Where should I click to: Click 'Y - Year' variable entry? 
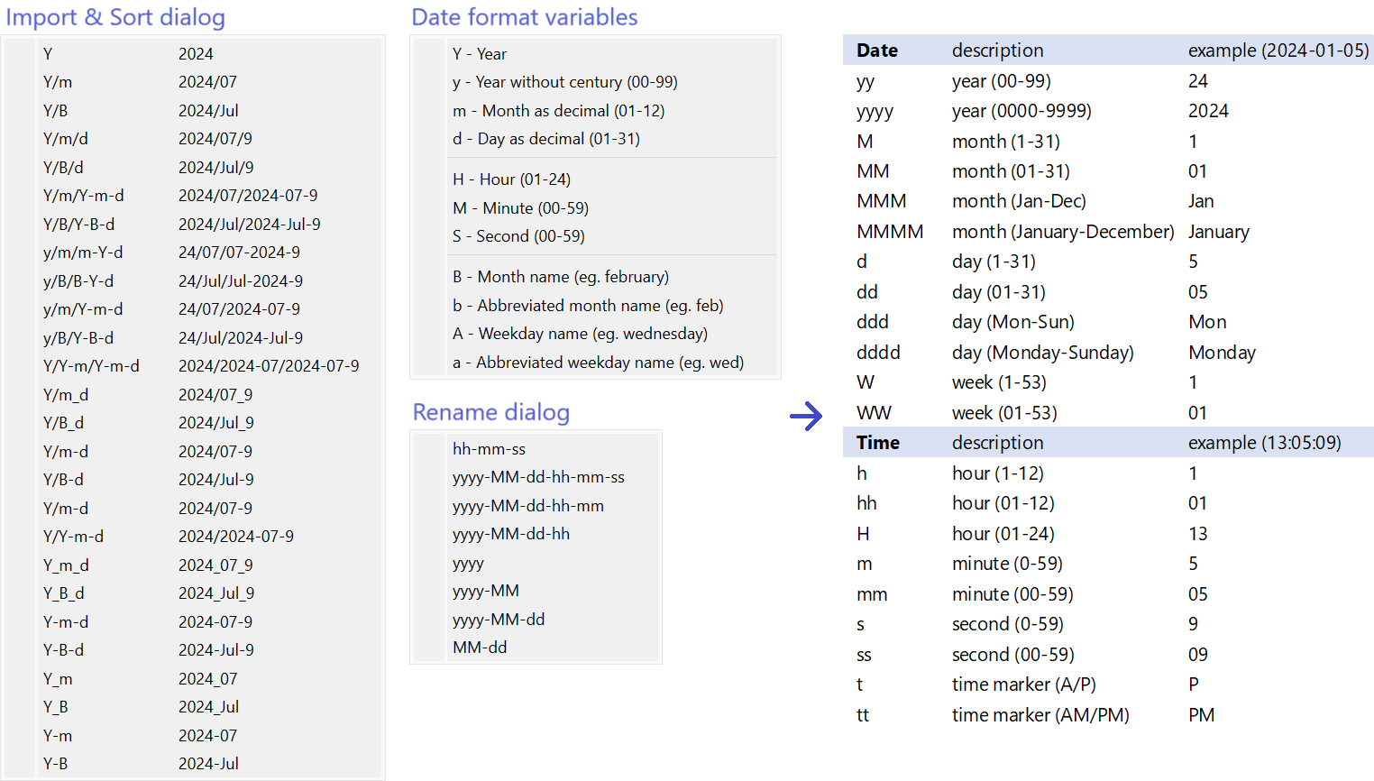click(480, 54)
